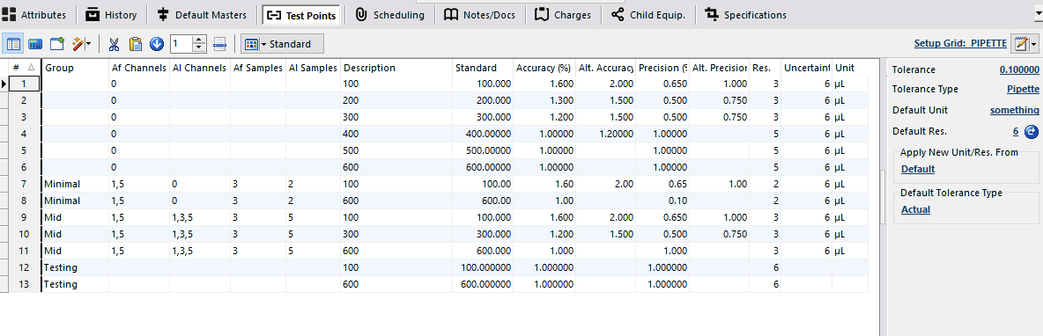Viewport: 1043px width, 336px height.
Task: Click the Af Channels column header
Action: pyautogui.click(x=138, y=68)
